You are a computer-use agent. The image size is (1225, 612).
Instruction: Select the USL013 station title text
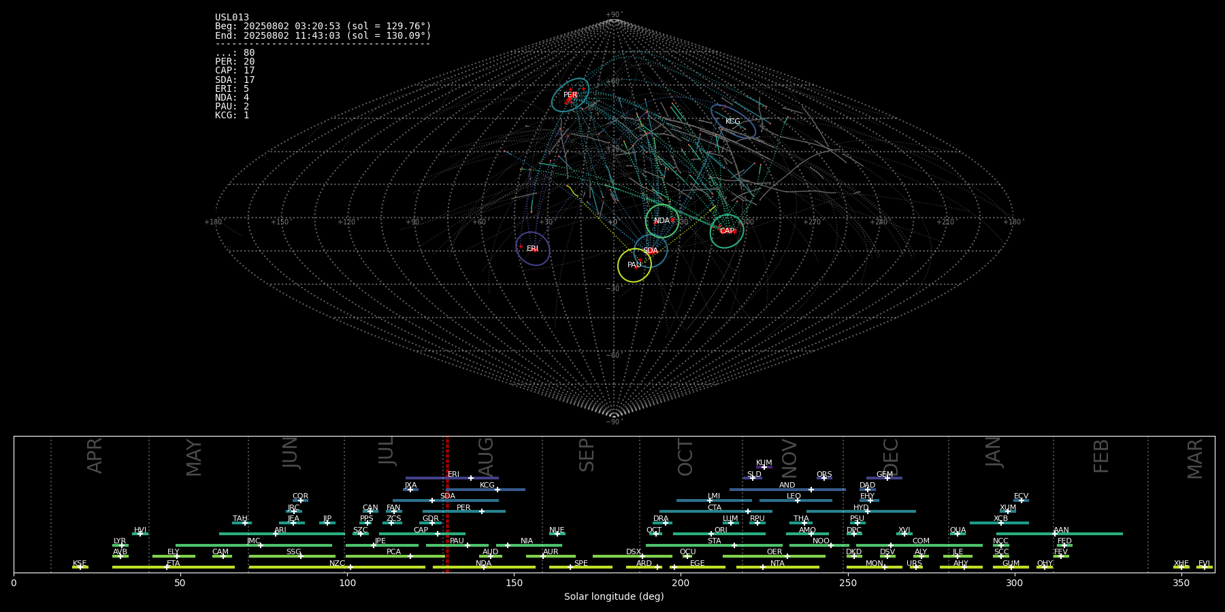[x=232, y=18]
